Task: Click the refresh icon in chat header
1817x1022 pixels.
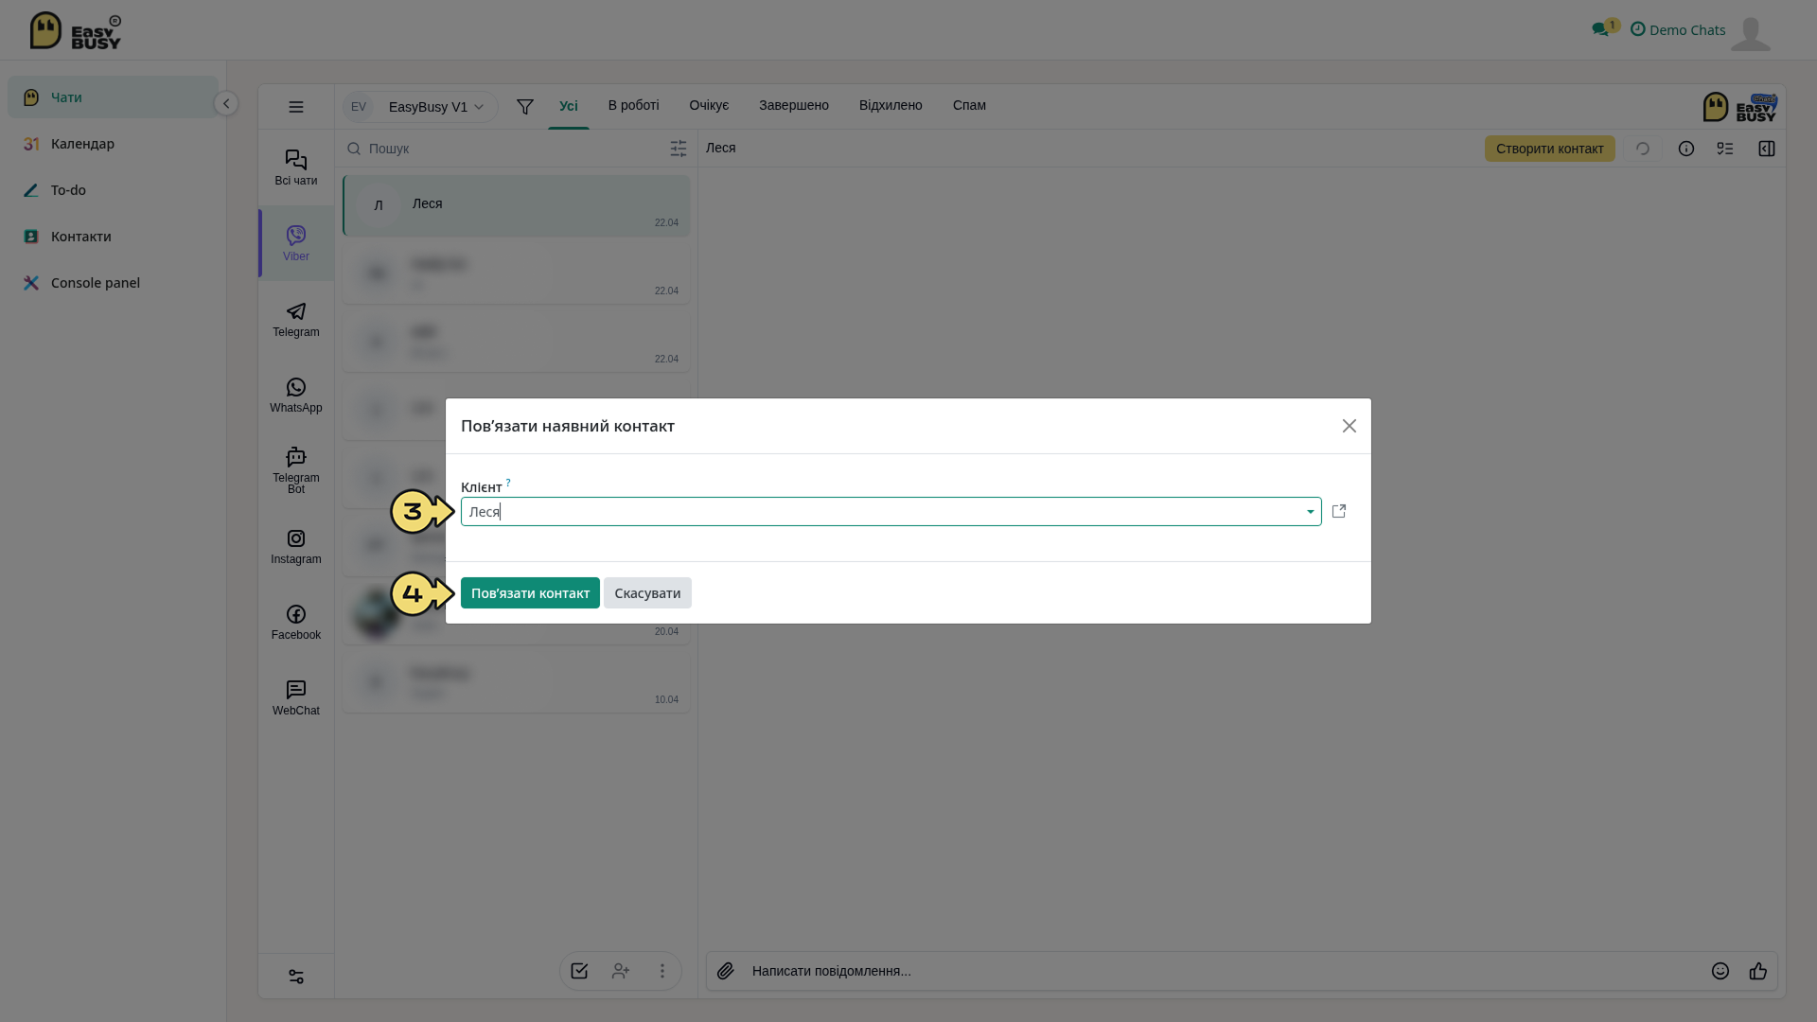Action: point(1643,149)
